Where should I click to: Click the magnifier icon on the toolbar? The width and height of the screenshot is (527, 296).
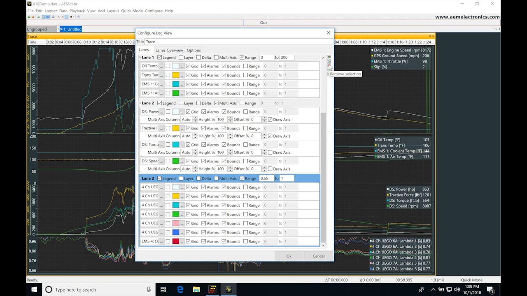[x=53, y=17]
